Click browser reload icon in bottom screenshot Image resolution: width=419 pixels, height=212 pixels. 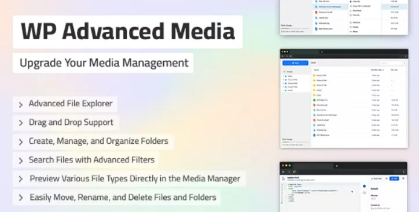coord(294,172)
